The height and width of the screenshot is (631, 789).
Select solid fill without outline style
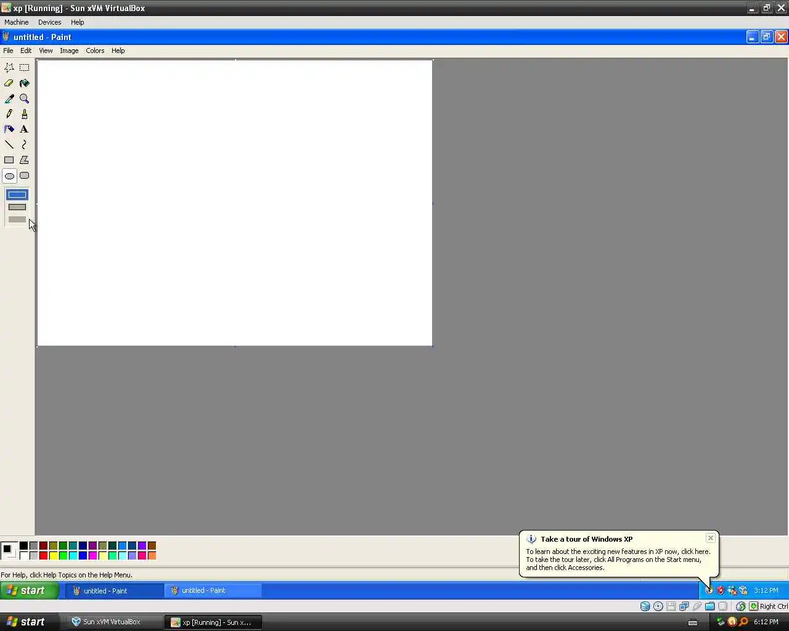tap(17, 219)
